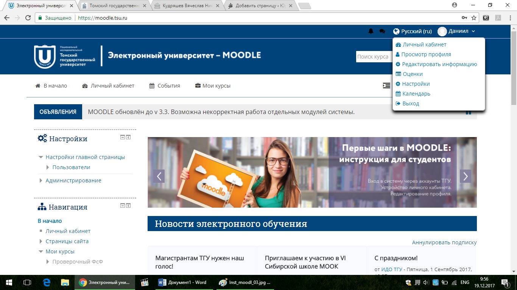
Task: Pause announcements ticker with the pause icon
Action: tap(469, 112)
